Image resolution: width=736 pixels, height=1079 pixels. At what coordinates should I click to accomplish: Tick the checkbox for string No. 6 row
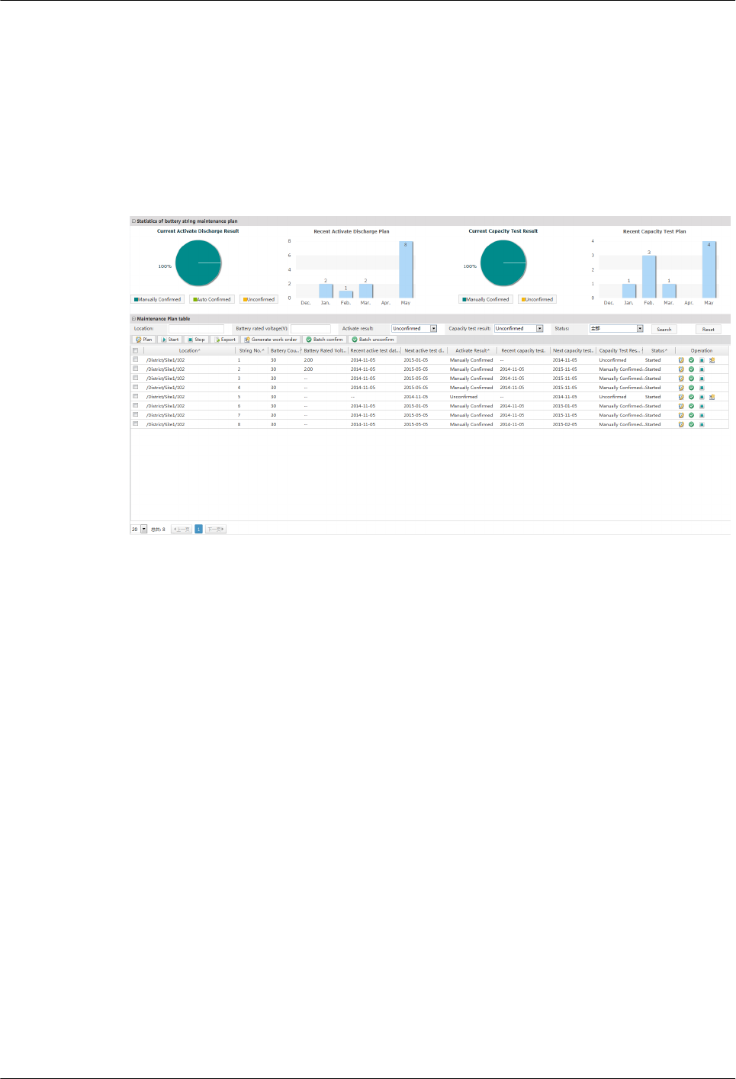136,405
